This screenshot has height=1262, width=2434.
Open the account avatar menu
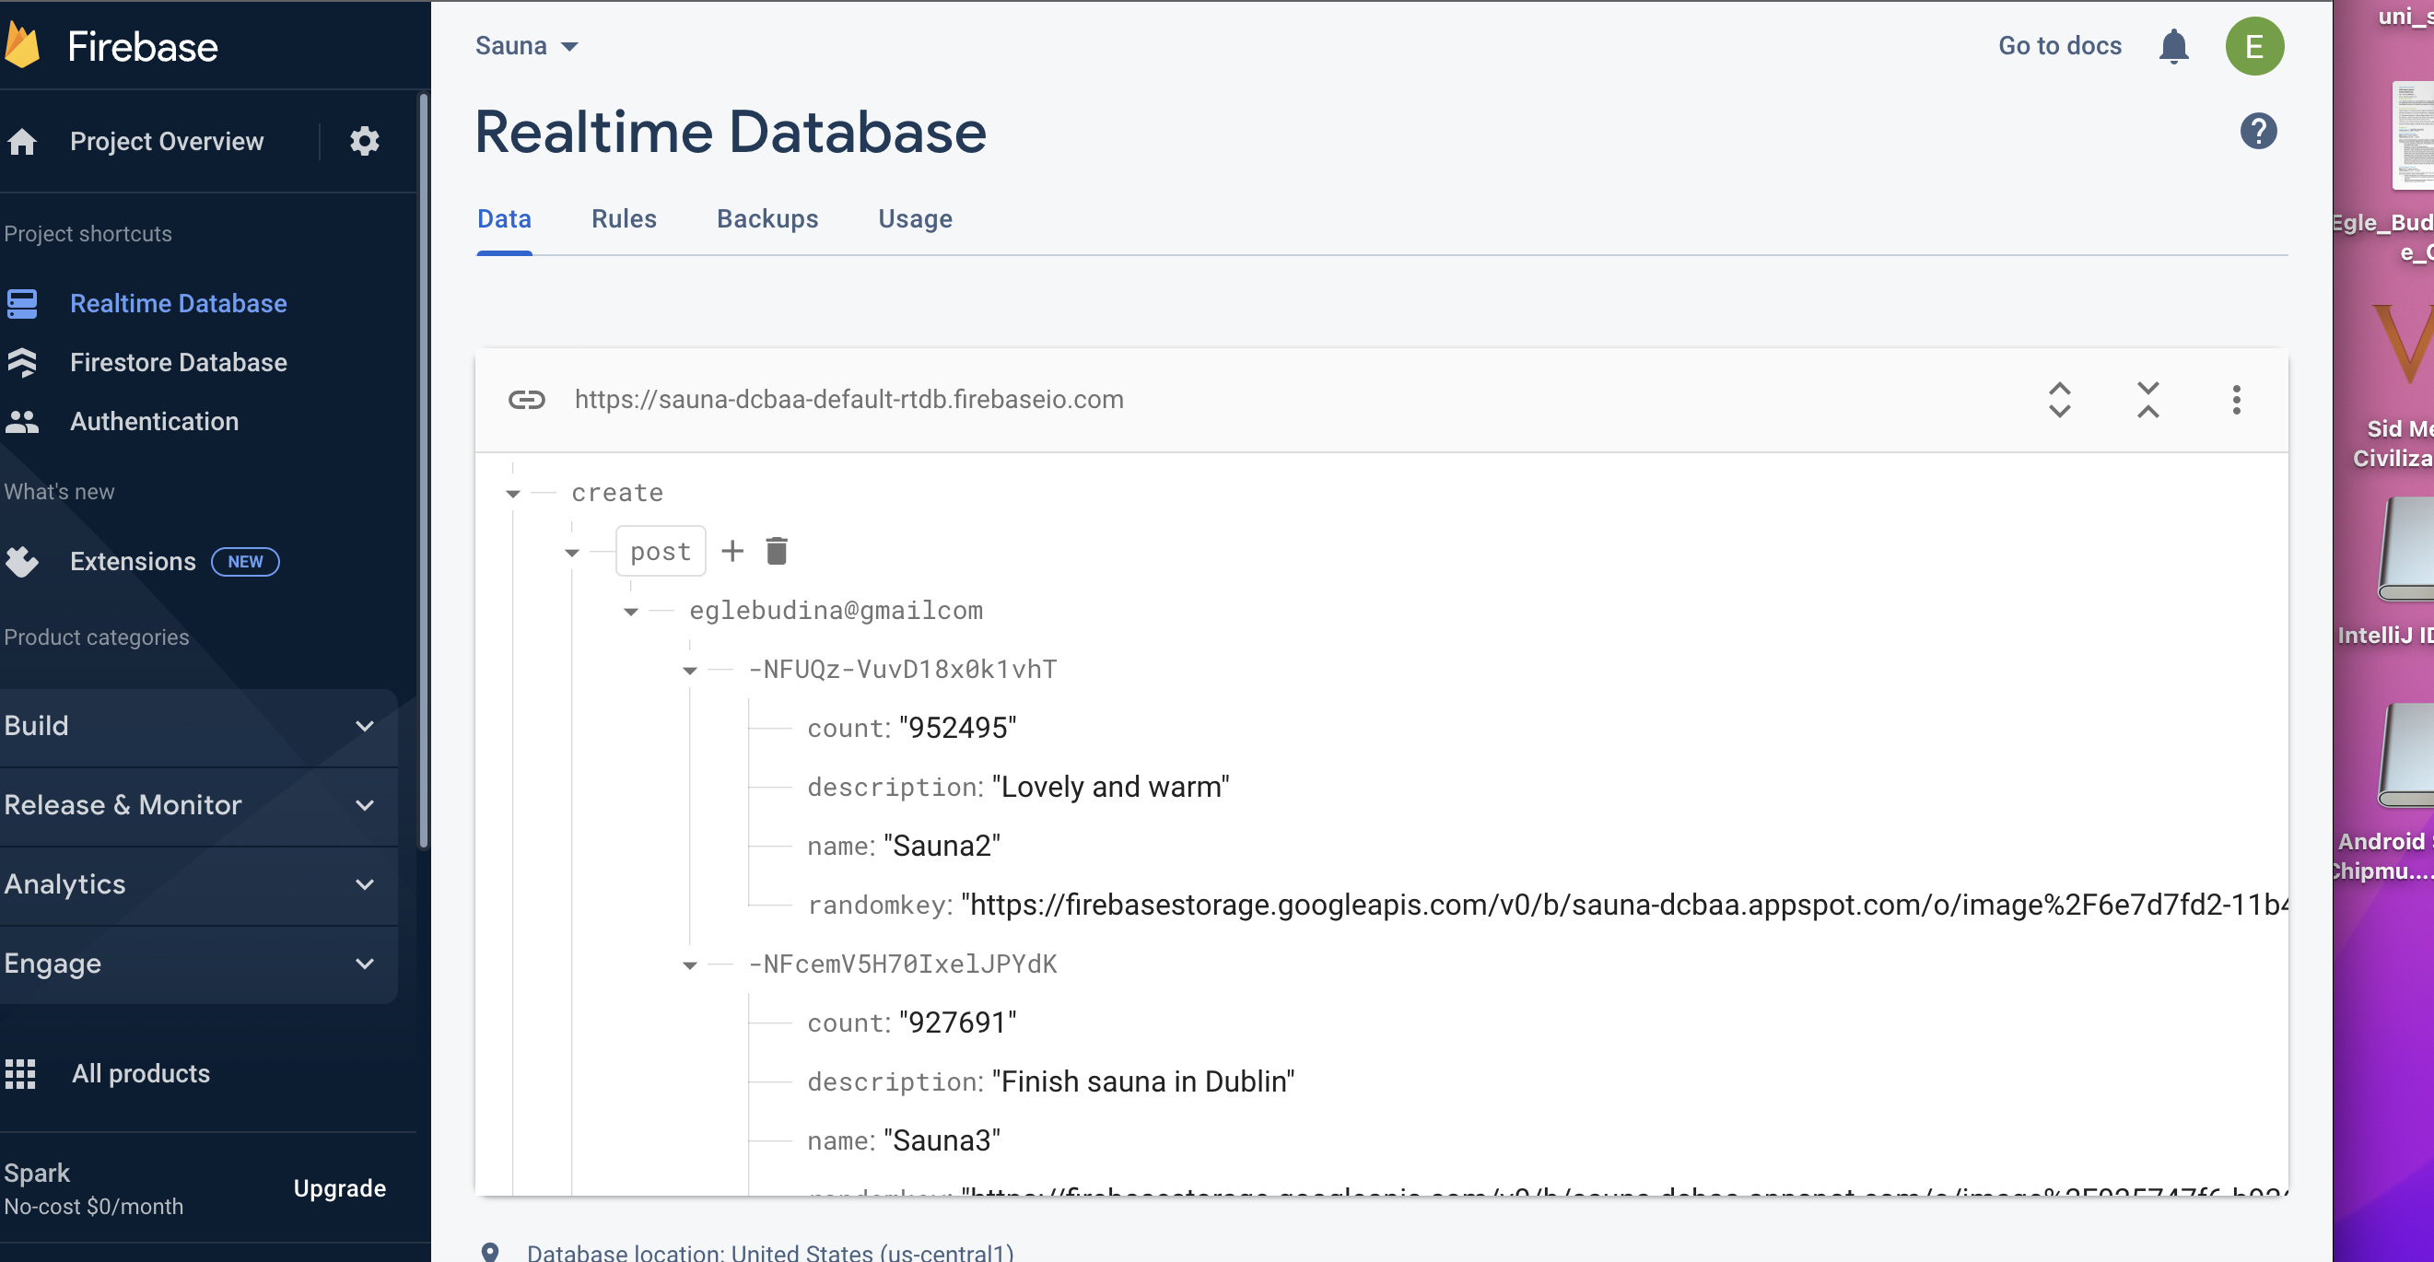click(2255, 45)
